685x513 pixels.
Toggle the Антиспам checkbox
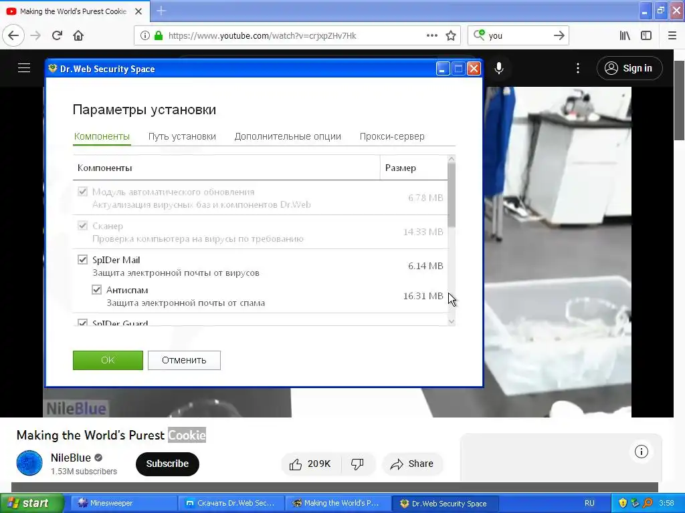(x=96, y=290)
